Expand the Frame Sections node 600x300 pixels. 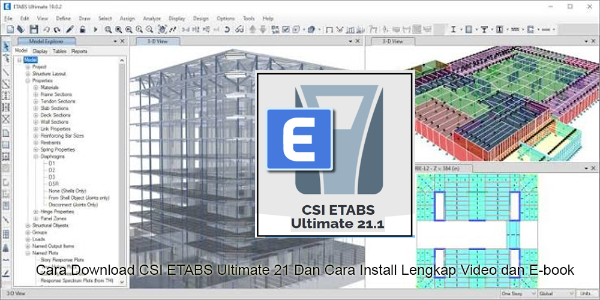(x=35, y=94)
